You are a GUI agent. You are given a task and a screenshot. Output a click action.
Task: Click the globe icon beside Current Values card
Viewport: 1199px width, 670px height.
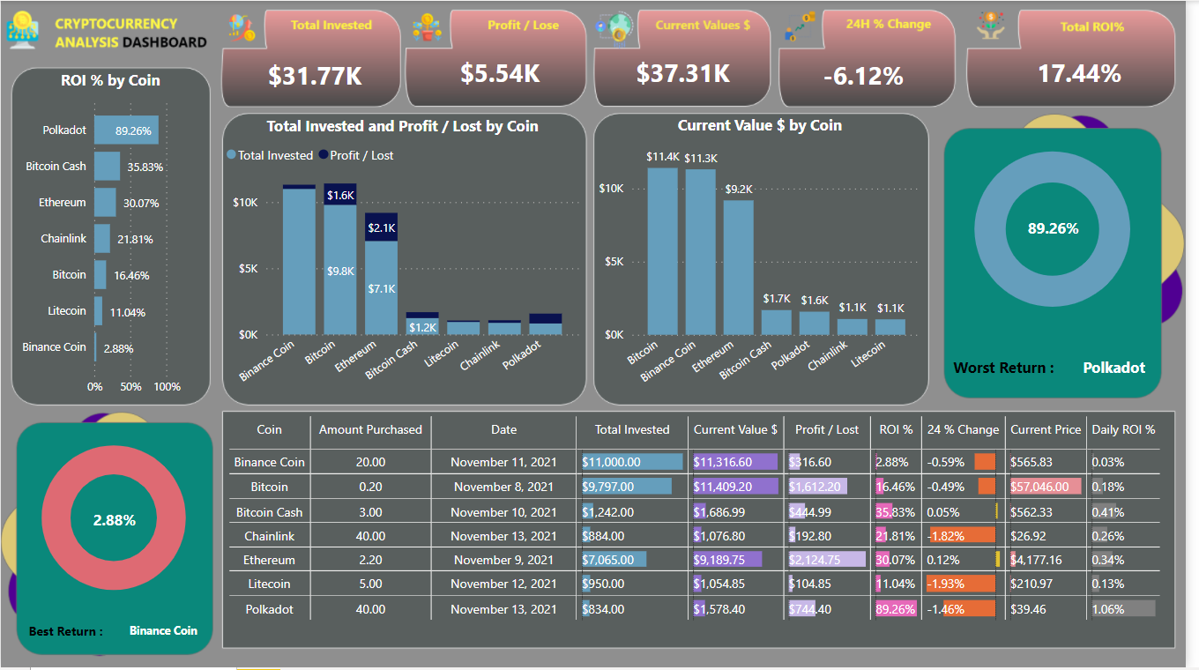point(614,26)
